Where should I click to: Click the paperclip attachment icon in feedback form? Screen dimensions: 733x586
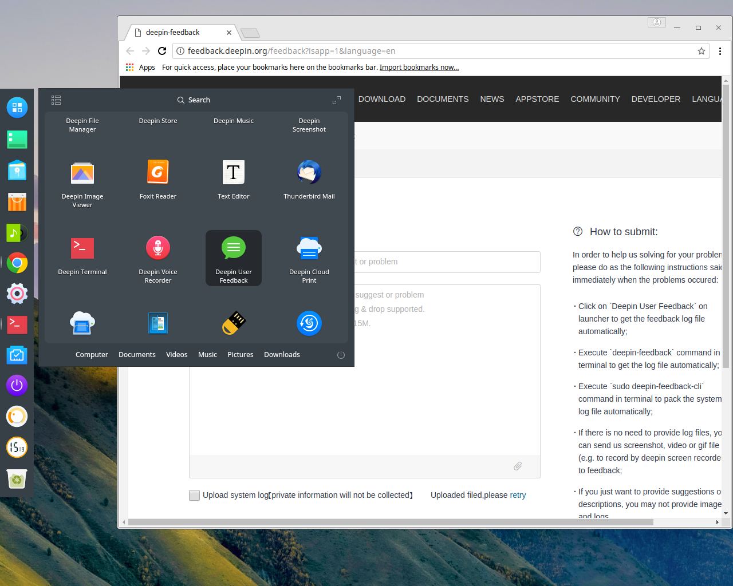pos(518,466)
